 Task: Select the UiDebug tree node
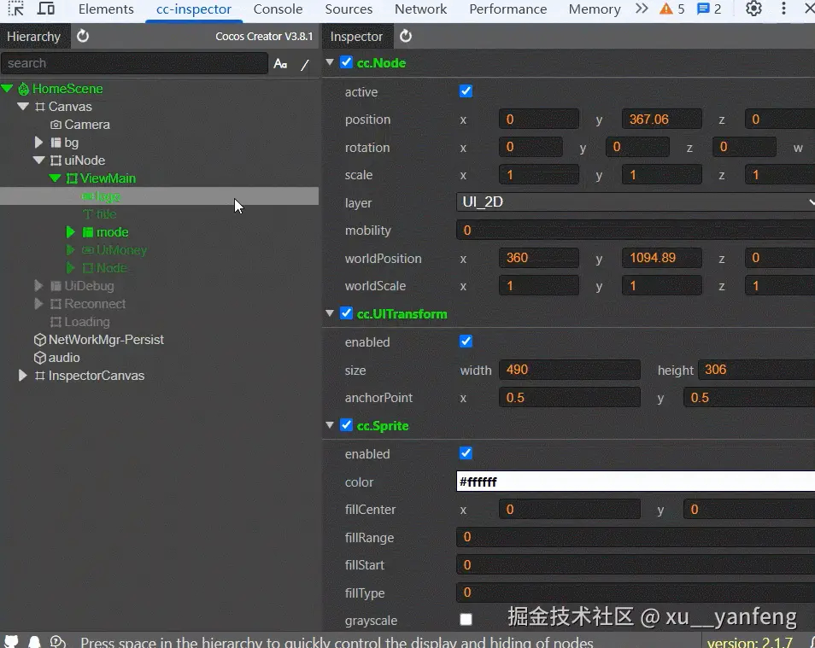click(89, 286)
